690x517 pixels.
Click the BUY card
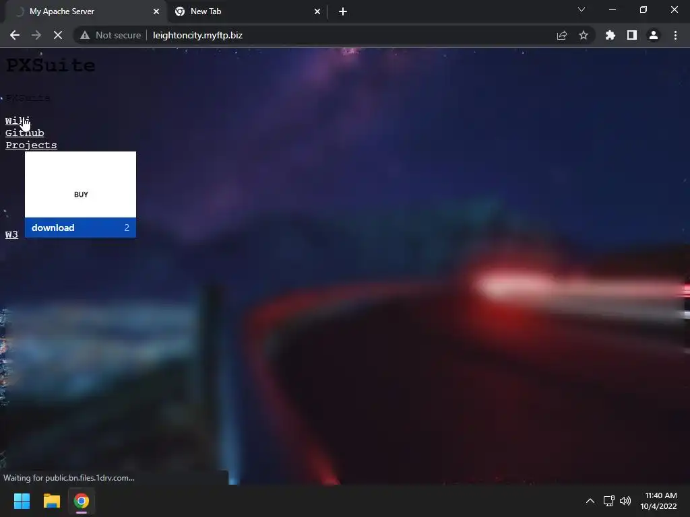pos(81,184)
